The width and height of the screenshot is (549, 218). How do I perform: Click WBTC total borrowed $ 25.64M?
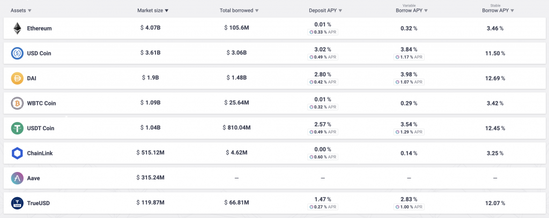(x=236, y=102)
